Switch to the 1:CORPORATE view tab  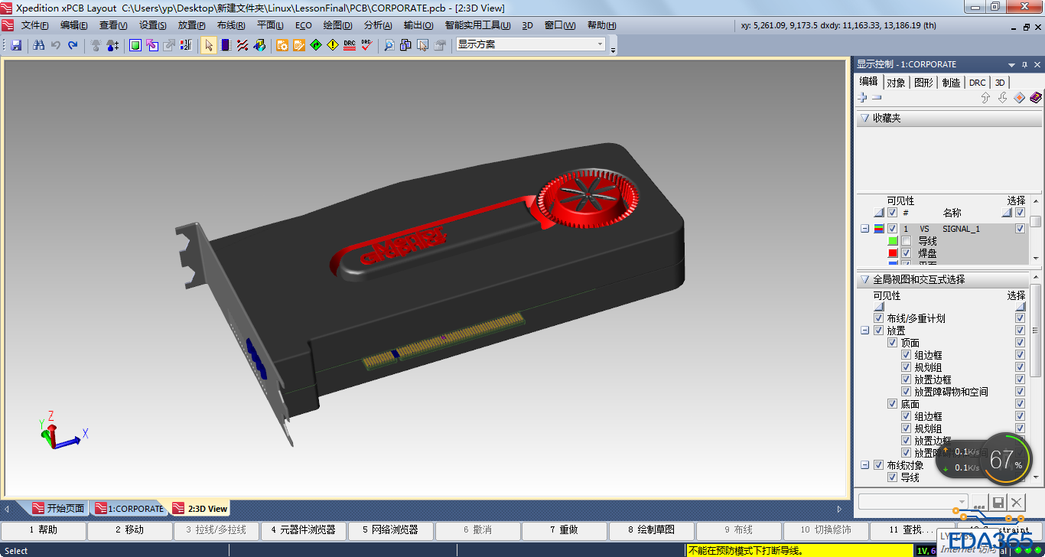[x=129, y=509]
